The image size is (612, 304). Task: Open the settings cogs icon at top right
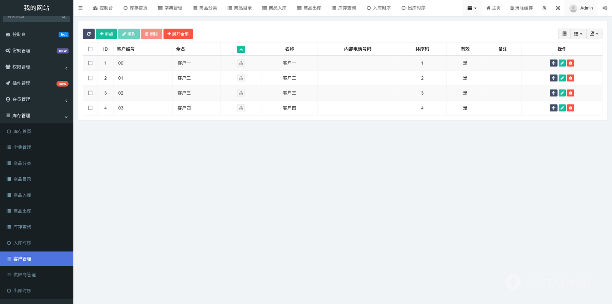pos(605,8)
